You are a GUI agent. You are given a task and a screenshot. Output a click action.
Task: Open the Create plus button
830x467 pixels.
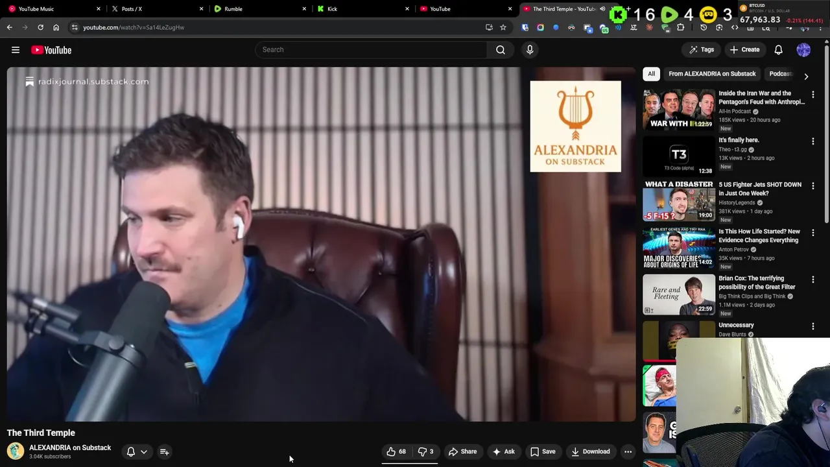tap(744, 49)
